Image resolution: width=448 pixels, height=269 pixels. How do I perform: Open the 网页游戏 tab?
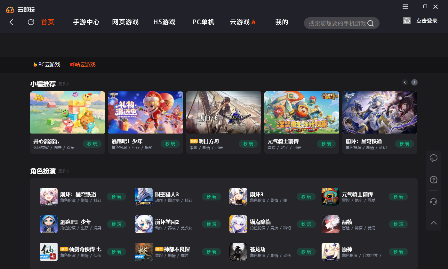pos(125,22)
